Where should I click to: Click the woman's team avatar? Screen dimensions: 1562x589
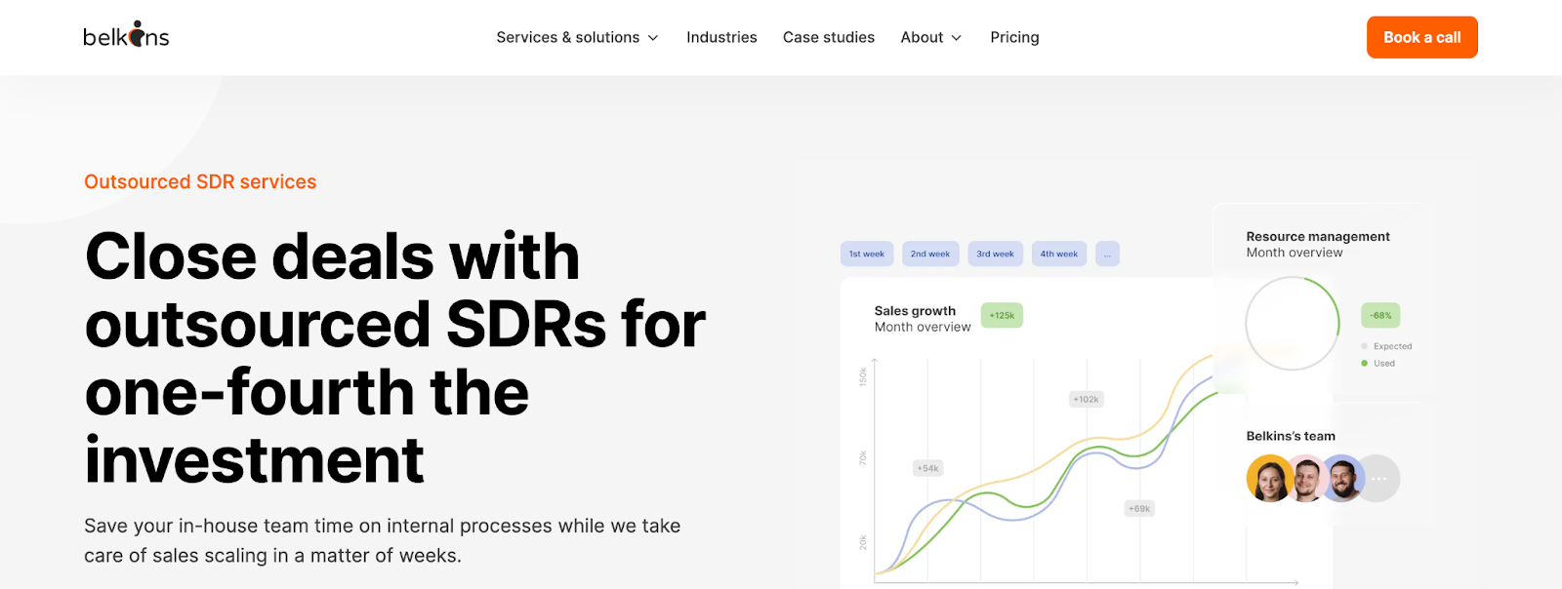coord(1270,478)
